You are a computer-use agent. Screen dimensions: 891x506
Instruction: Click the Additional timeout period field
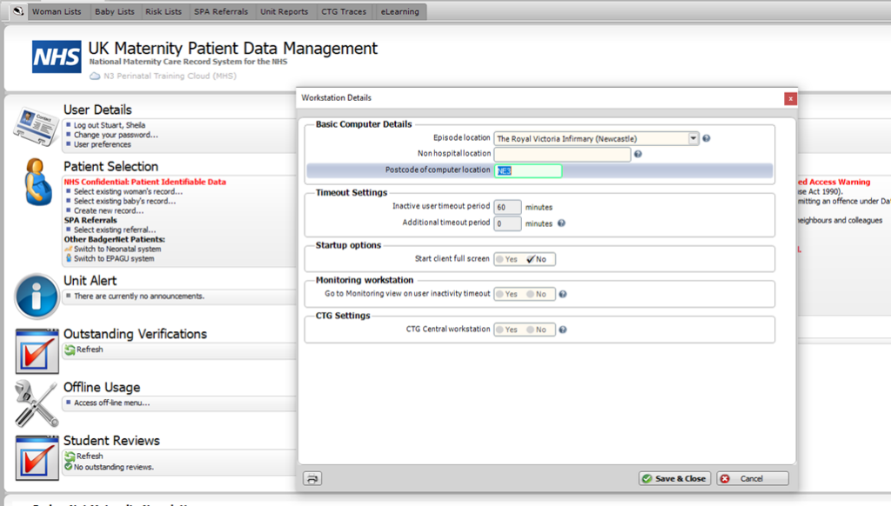[x=507, y=223]
